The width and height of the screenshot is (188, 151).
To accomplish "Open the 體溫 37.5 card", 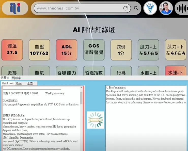I will point(12,50).
